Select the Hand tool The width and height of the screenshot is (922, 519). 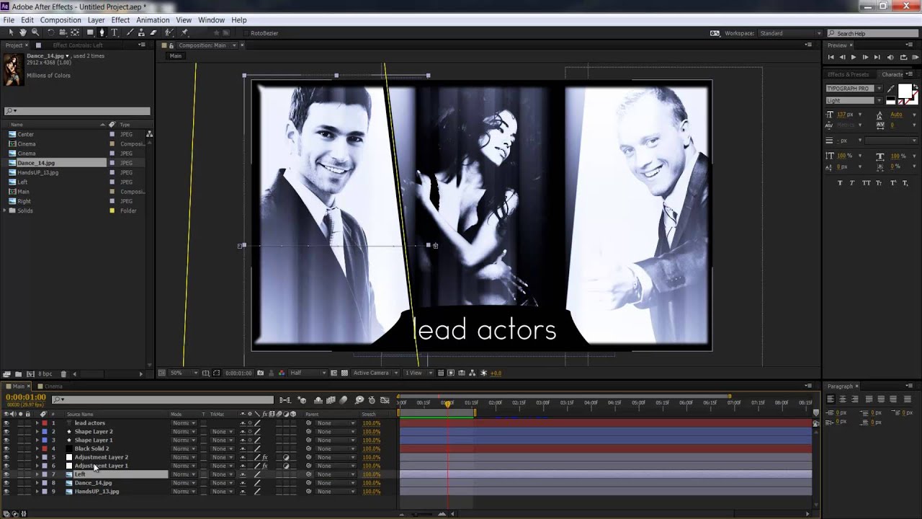[x=22, y=33]
